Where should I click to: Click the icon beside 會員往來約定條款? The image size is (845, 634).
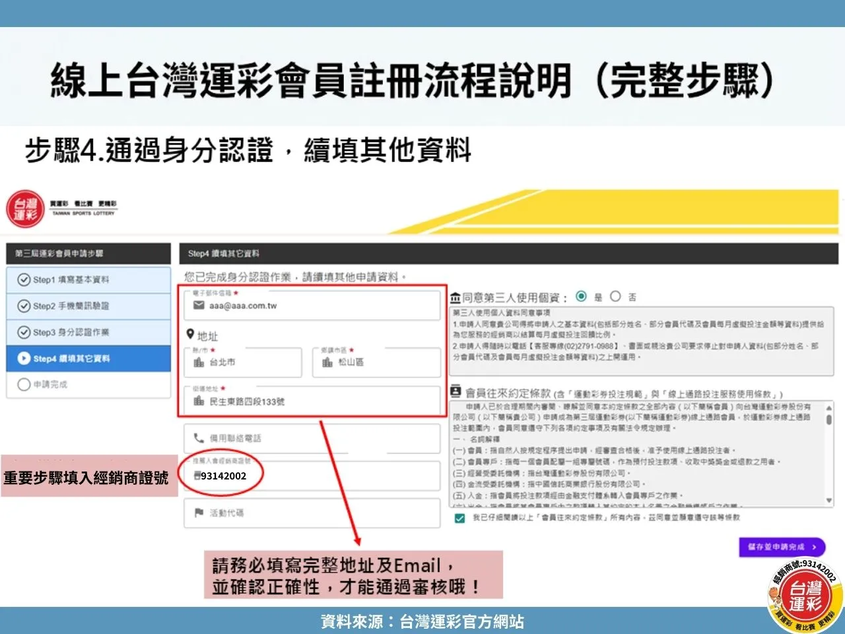point(456,392)
